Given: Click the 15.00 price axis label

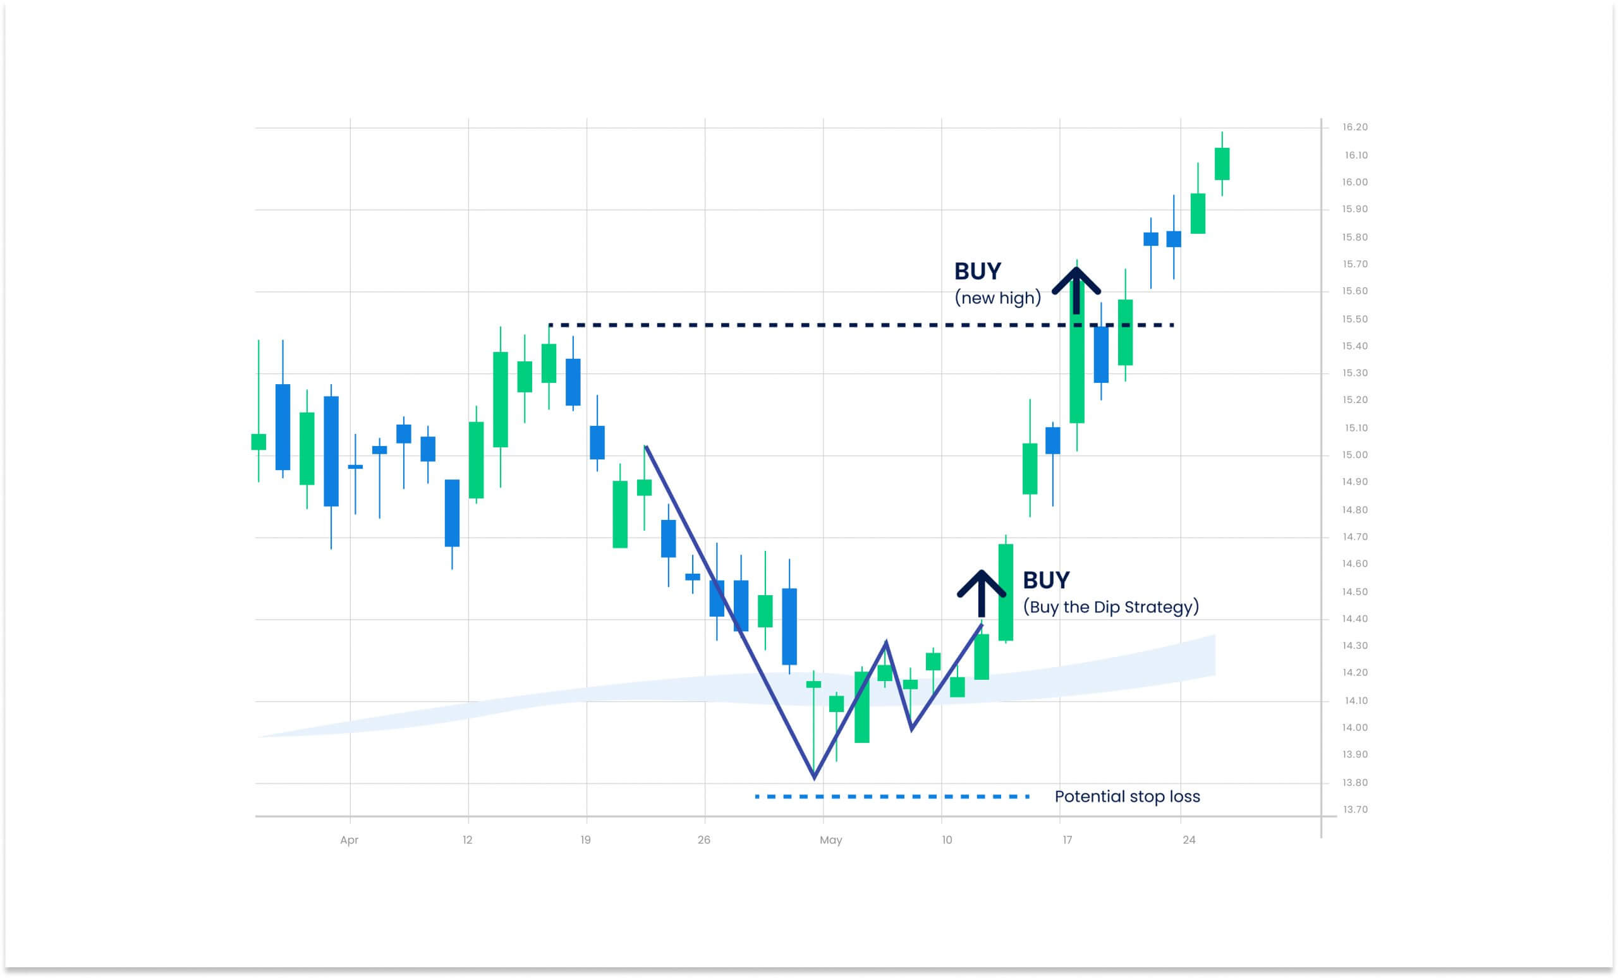Looking at the screenshot, I should coord(1354,455).
